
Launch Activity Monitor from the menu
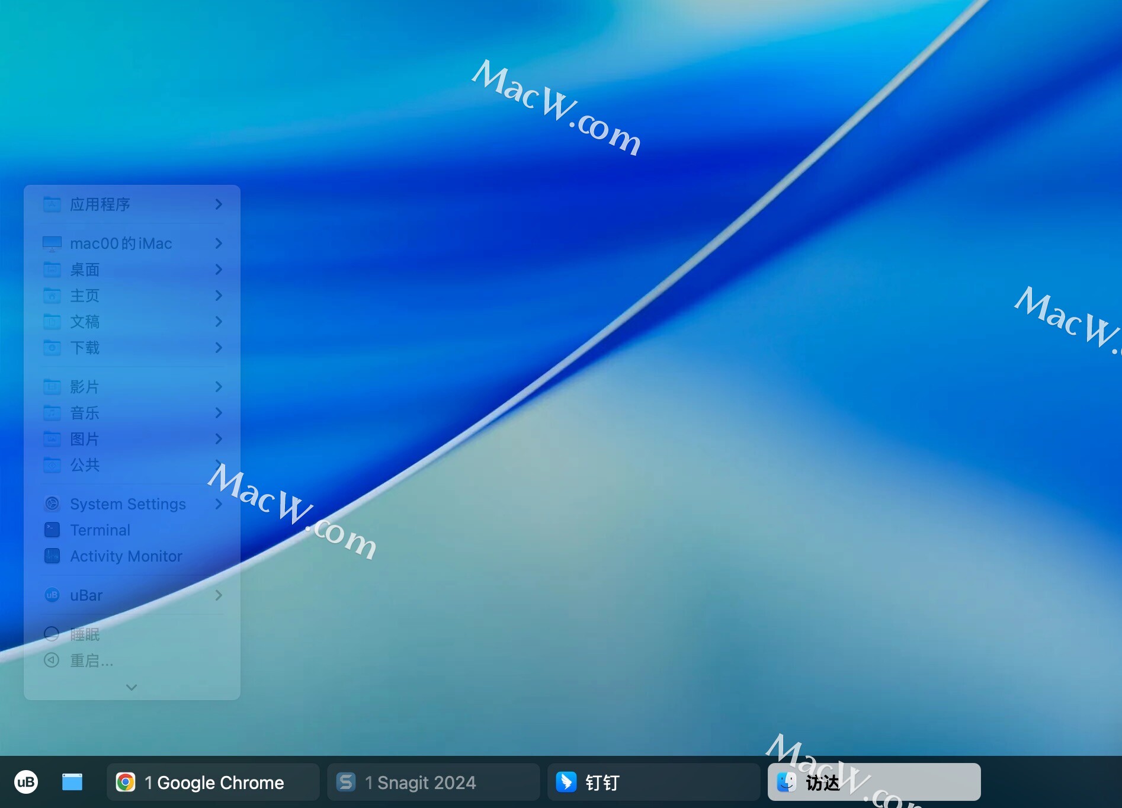(x=132, y=556)
